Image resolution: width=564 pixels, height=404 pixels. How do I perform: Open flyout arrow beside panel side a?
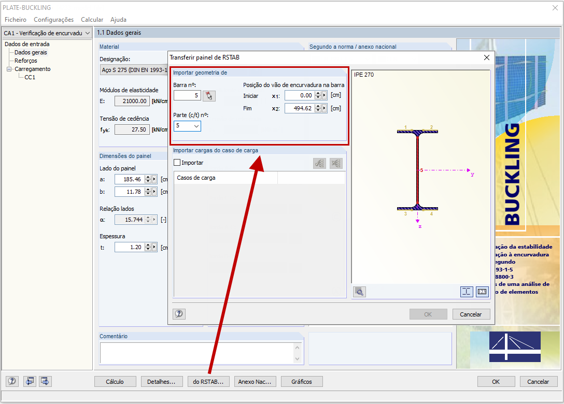[x=154, y=179]
